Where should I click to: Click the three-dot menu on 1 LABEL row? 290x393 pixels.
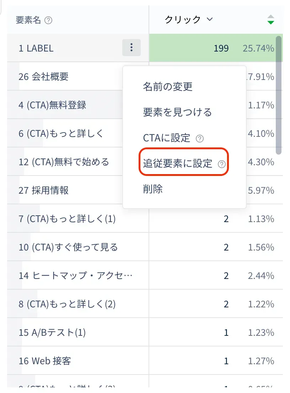(x=131, y=48)
